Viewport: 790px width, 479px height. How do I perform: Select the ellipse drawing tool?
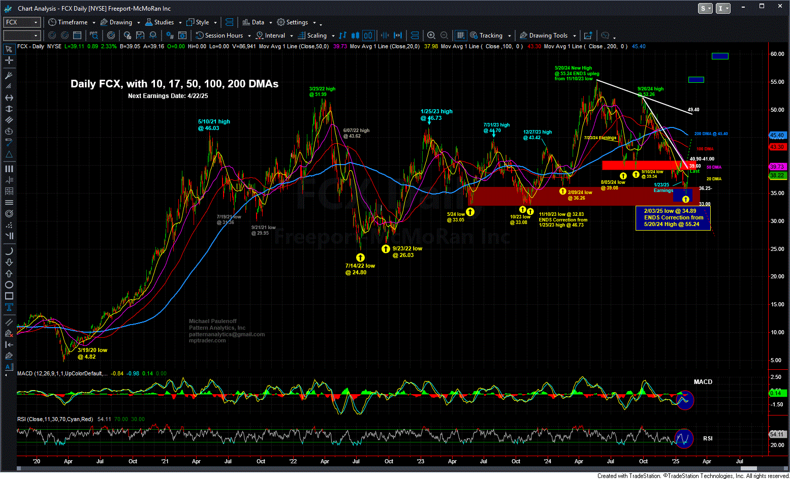pos(9,284)
